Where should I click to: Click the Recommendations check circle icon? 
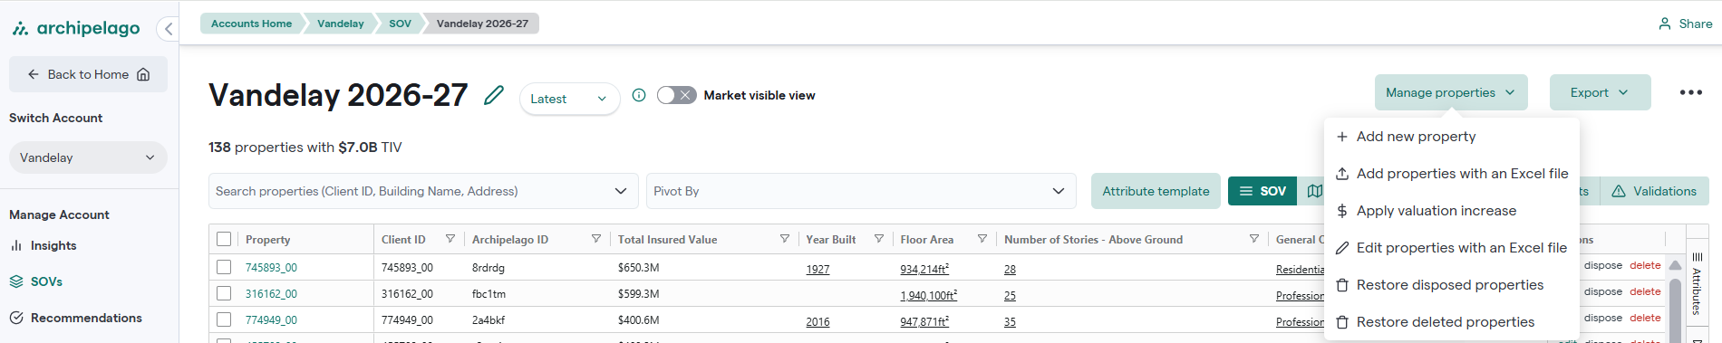[16, 318]
